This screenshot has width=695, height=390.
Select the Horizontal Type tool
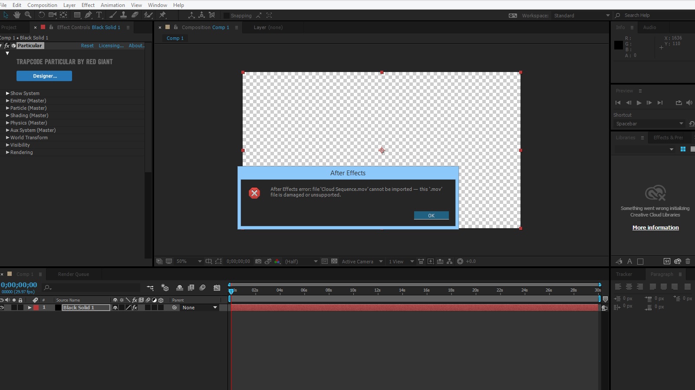(99, 15)
